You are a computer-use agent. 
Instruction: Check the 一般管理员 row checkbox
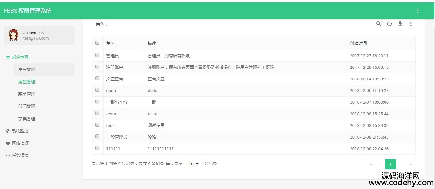(97, 136)
